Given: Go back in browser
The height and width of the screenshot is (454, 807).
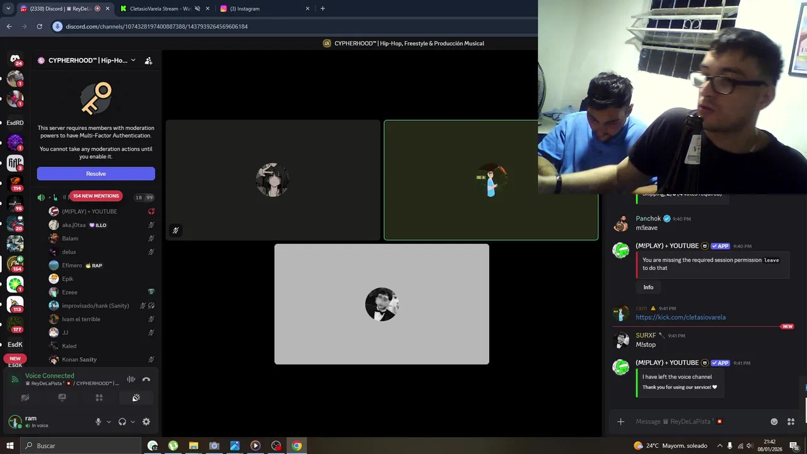Looking at the screenshot, I should click(9, 26).
